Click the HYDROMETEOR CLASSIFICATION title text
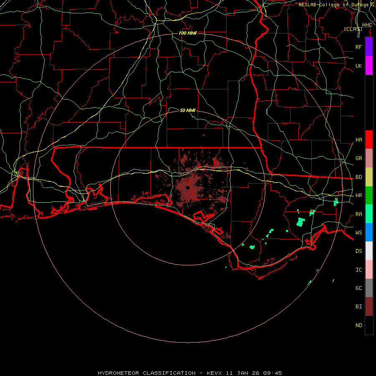Viewport: 376px width, 376px height. coord(147,373)
